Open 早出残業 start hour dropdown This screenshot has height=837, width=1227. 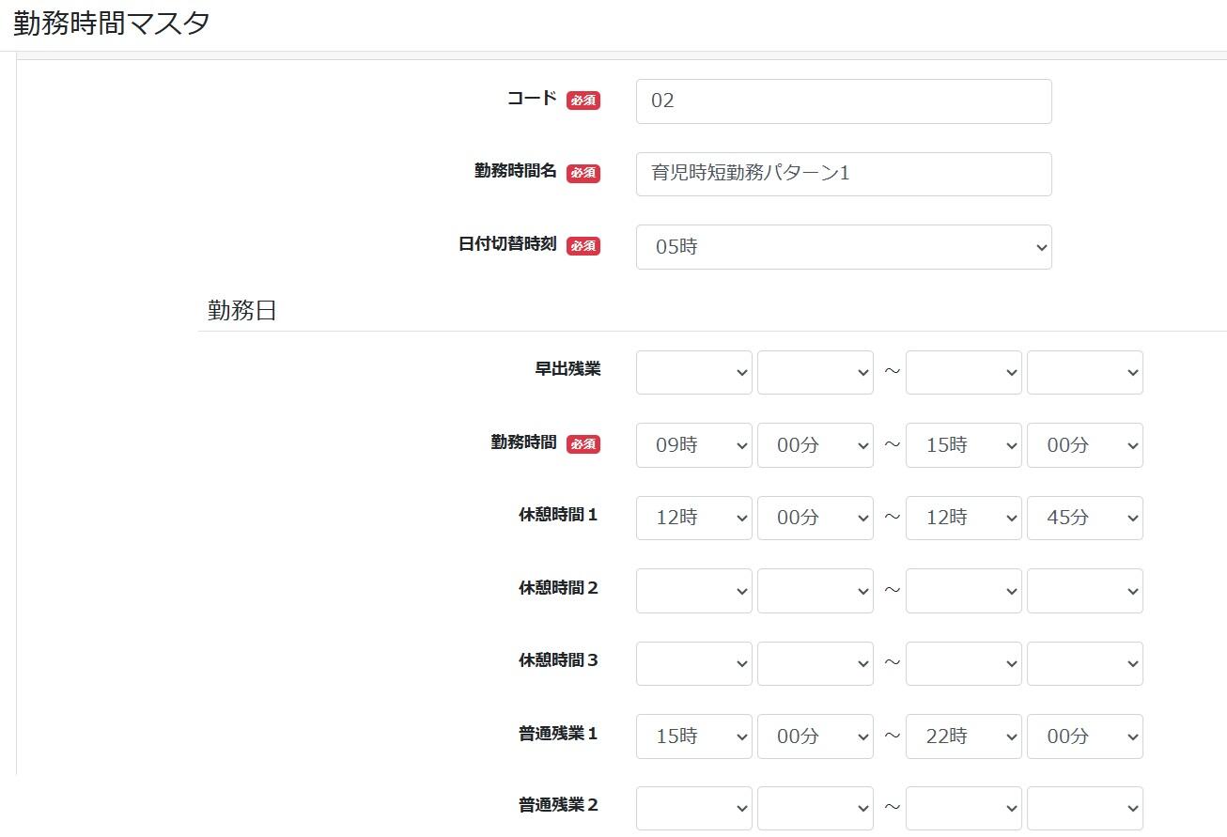tap(693, 372)
